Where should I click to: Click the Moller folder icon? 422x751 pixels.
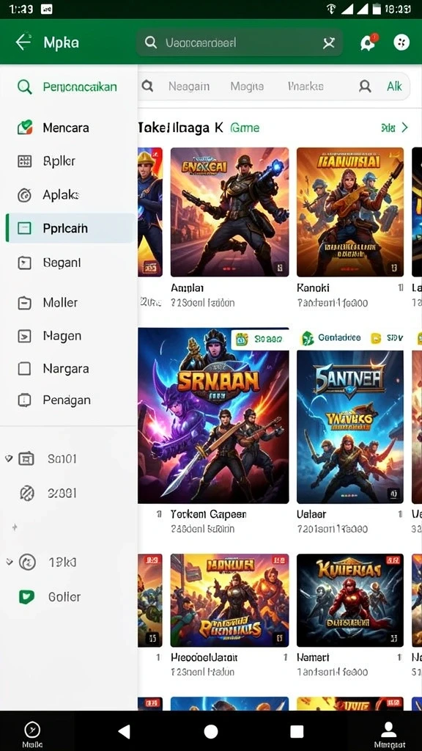point(24,303)
